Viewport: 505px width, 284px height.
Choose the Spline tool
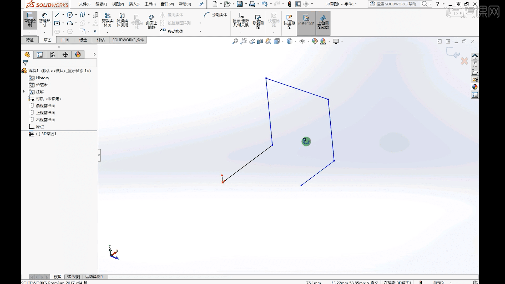pos(83,15)
